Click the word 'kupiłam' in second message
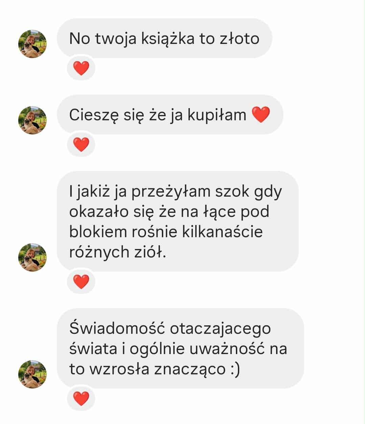The image size is (365, 424). click(x=217, y=115)
